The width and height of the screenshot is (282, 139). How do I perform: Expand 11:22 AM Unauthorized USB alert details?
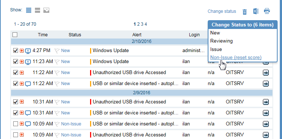(x=22, y=73)
